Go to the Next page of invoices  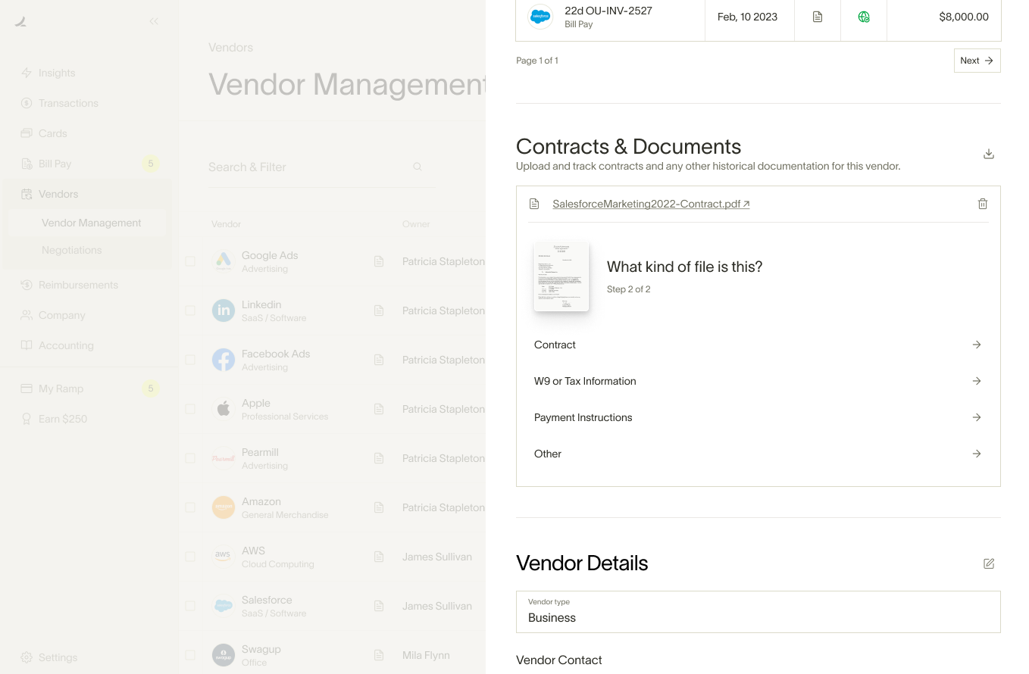click(x=977, y=61)
